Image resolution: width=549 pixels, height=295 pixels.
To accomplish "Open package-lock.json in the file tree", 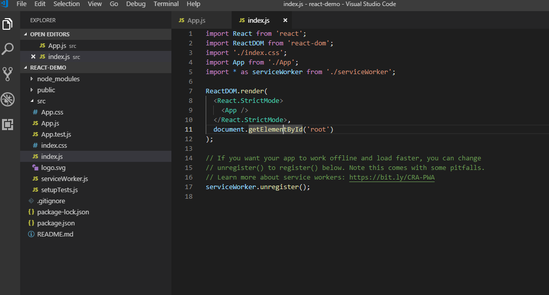I will 96,212.
